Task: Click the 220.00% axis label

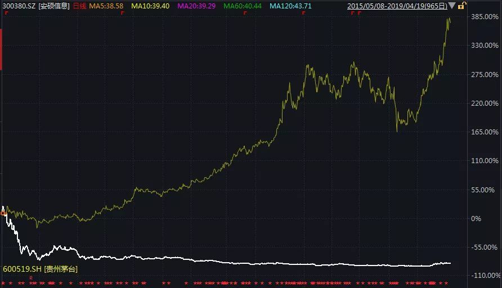Action: (x=485, y=103)
